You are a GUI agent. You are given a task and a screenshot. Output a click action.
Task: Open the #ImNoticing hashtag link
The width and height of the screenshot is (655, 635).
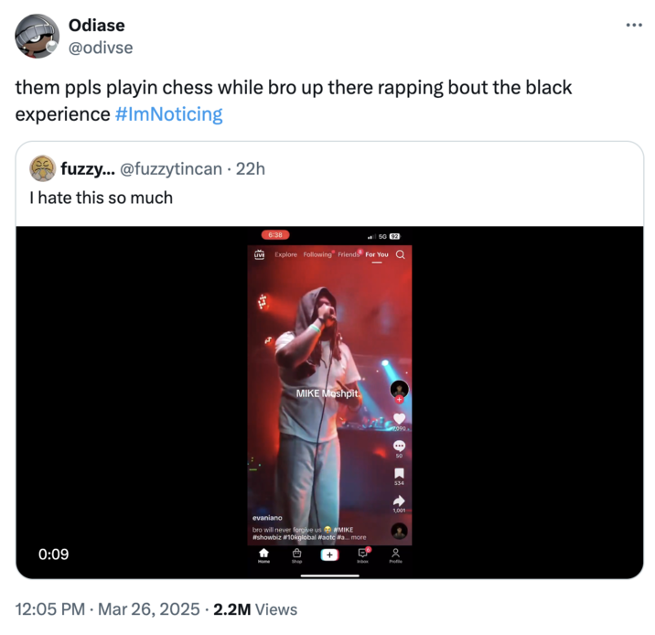point(169,114)
